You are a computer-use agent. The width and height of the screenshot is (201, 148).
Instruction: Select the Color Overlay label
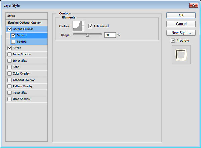point(21,73)
